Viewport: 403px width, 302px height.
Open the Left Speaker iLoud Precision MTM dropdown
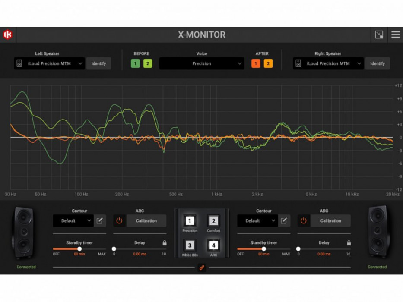(x=49, y=63)
